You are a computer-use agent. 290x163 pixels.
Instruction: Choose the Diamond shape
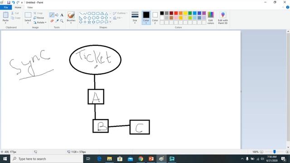[85, 18]
